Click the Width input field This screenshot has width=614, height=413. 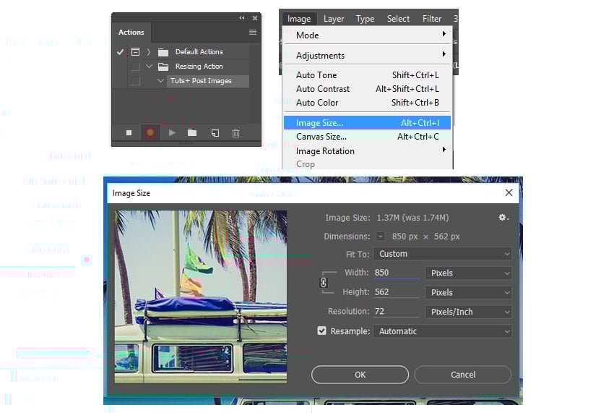click(396, 273)
